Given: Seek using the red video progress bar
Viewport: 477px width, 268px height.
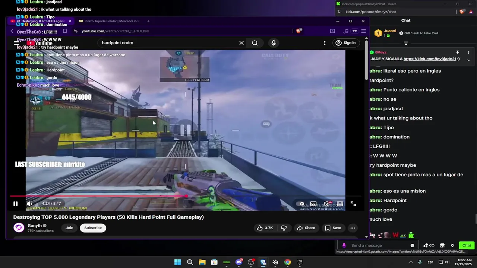Looking at the screenshot, I should [x=185, y=196].
